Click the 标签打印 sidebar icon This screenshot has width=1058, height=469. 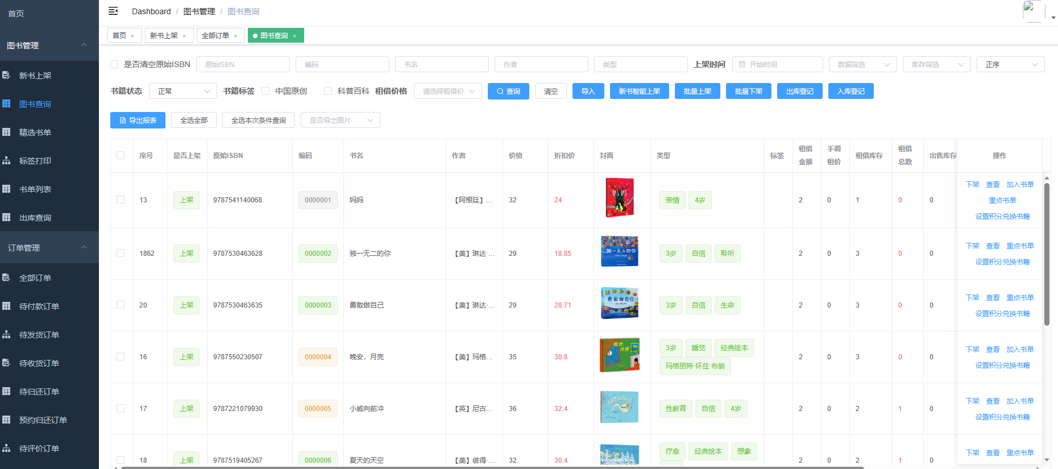click(6, 160)
